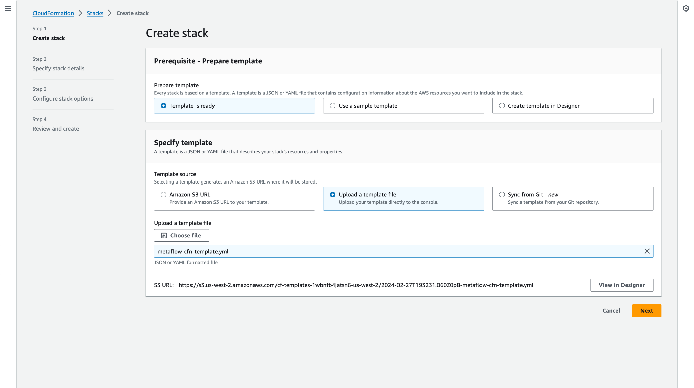Open the notifications clock icon top right
The image size is (694, 388).
pyautogui.click(x=686, y=8)
